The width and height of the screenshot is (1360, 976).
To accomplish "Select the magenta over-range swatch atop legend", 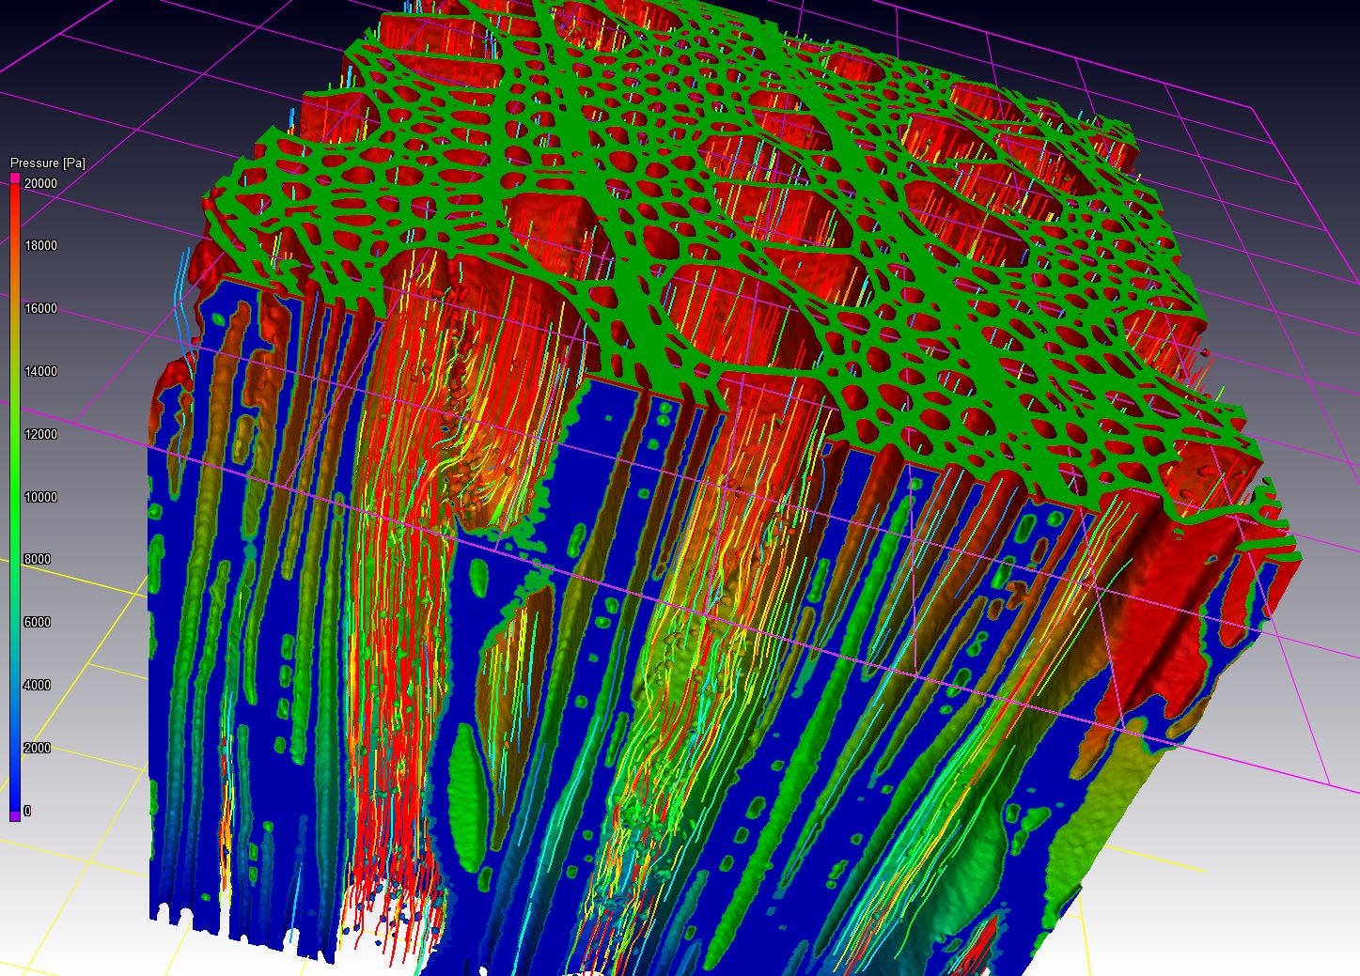I will tap(15, 177).
